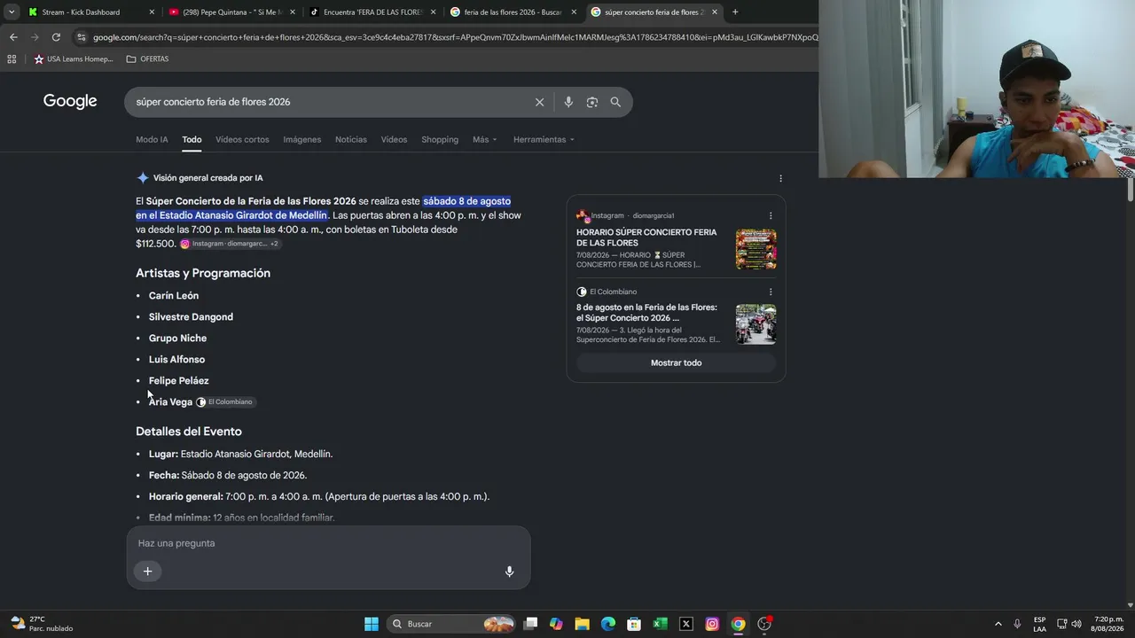
Task: Click the magnifying glass search button
Action: (615, 102)
